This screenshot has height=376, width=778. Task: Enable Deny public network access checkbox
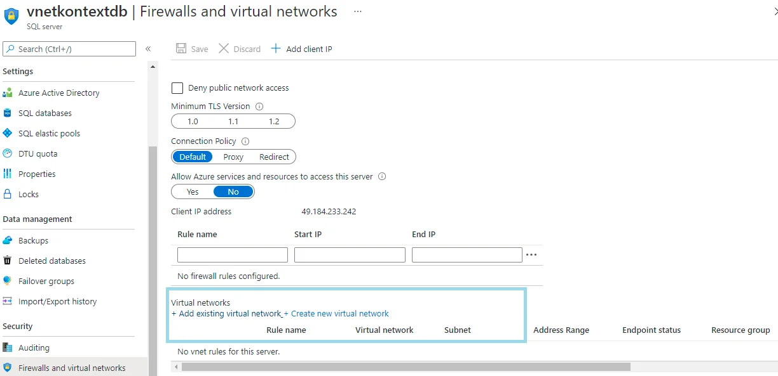point(177,88)
